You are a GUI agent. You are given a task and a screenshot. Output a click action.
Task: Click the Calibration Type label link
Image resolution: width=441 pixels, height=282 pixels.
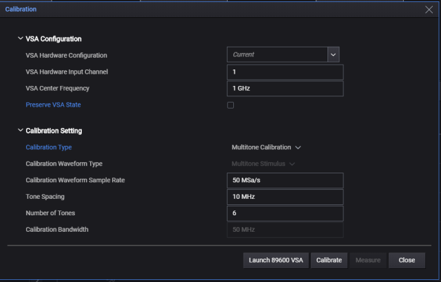[49, 147]
